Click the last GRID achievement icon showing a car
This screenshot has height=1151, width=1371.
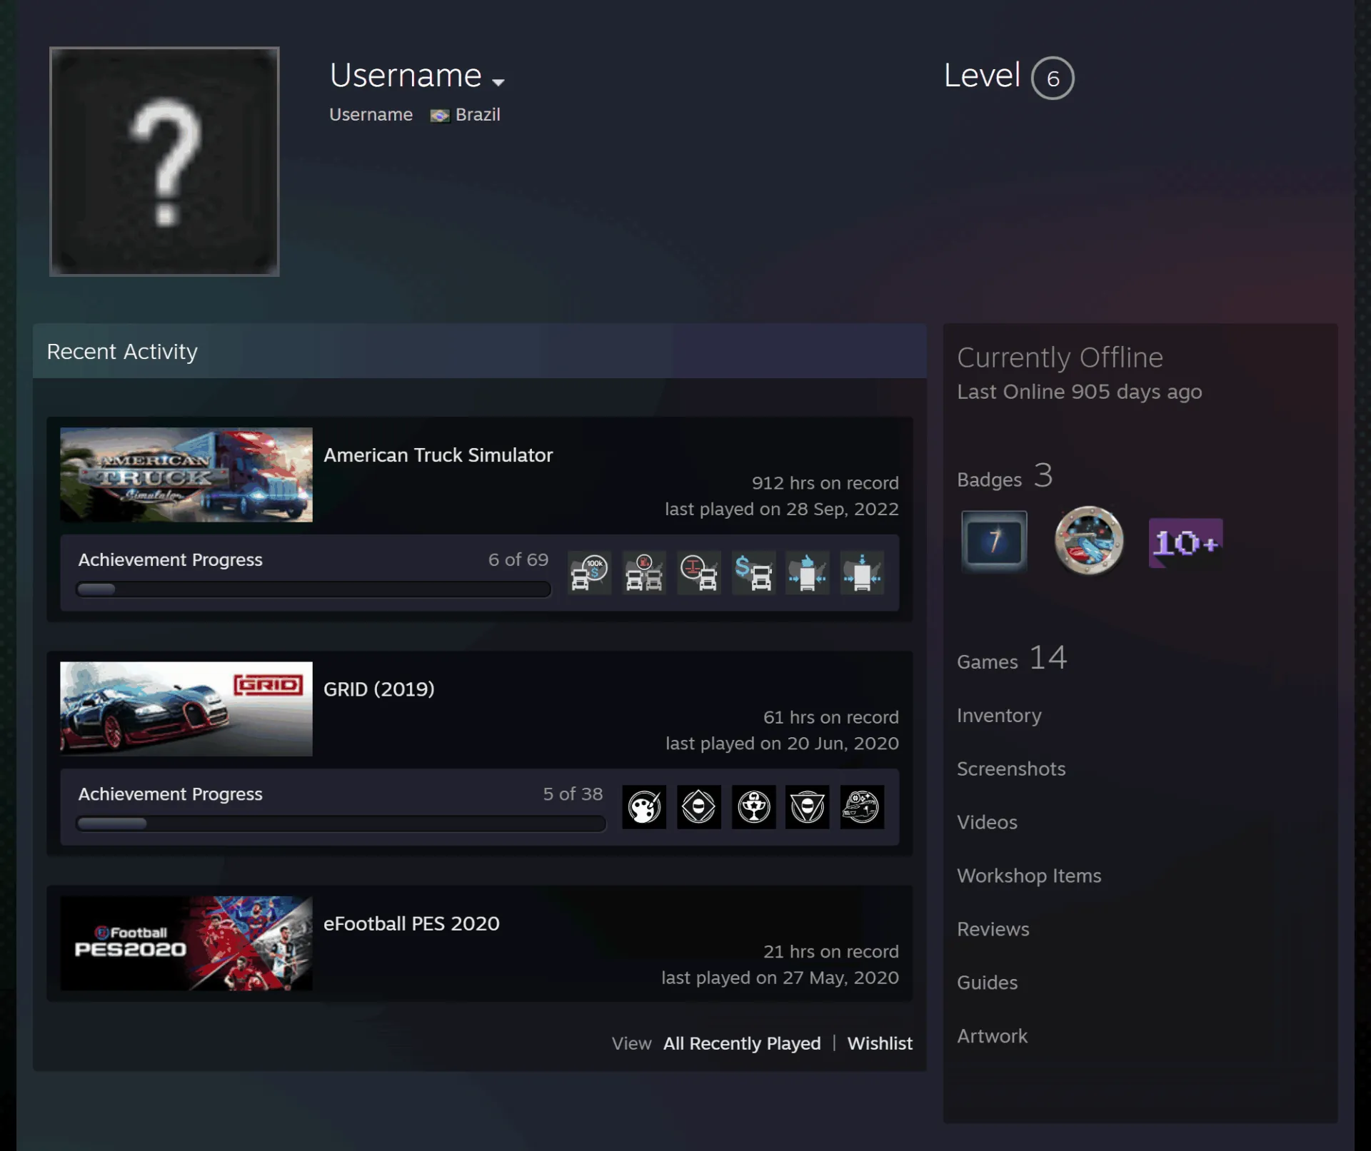pyautogui.click(x=862, y=807)
